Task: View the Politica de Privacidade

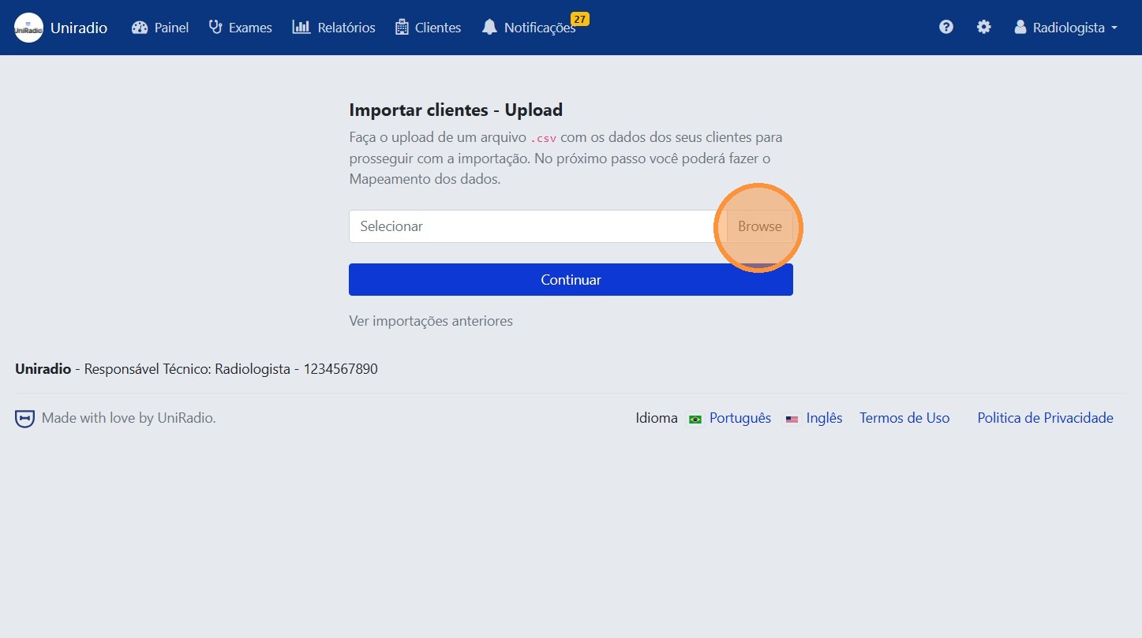Action: (1045, 418)
